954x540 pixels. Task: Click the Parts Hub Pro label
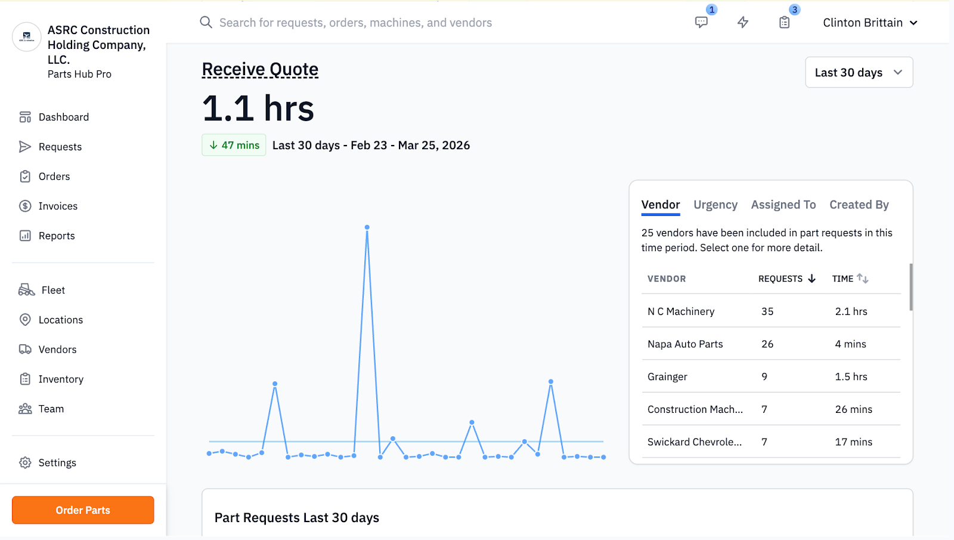tap(79, 74)
